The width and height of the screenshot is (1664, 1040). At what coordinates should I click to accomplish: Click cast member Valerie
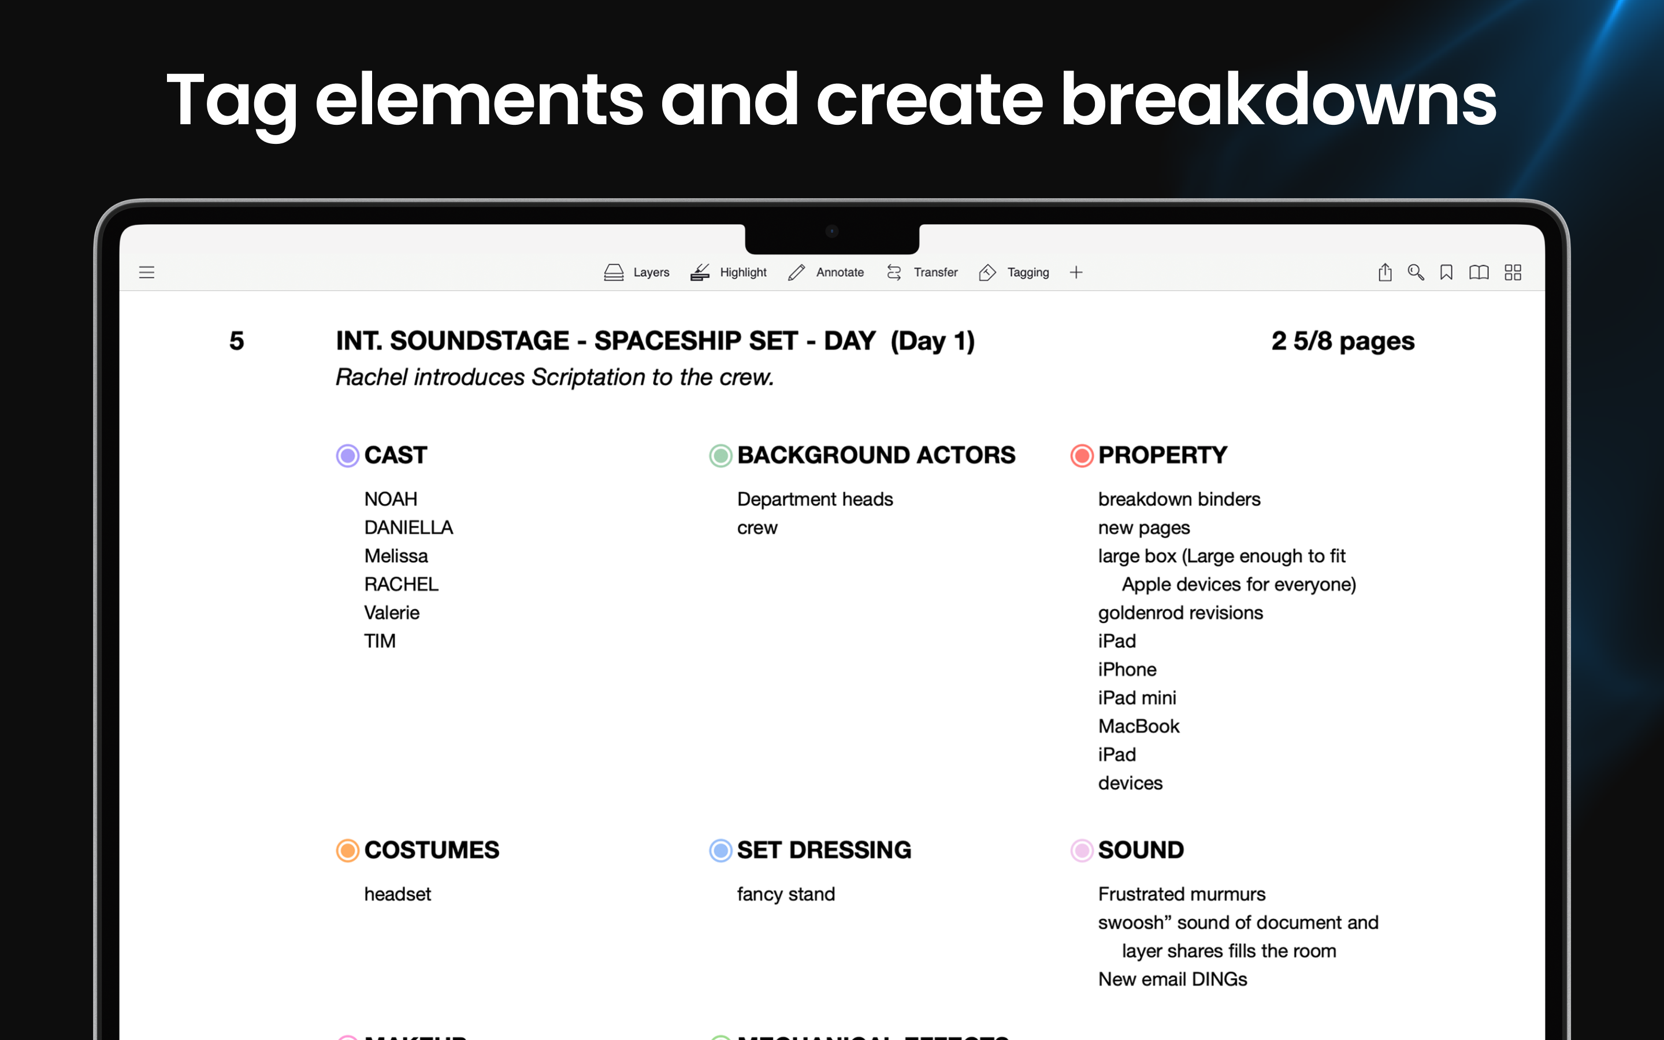[x=392, y=612]
